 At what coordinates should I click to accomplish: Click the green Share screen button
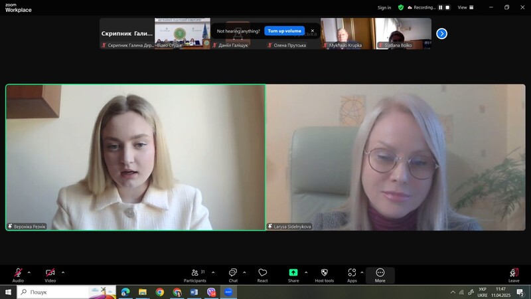point(293,275)
